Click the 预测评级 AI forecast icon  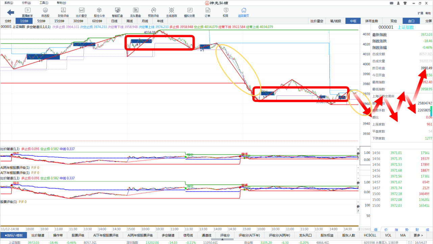(x=153, y=12)
